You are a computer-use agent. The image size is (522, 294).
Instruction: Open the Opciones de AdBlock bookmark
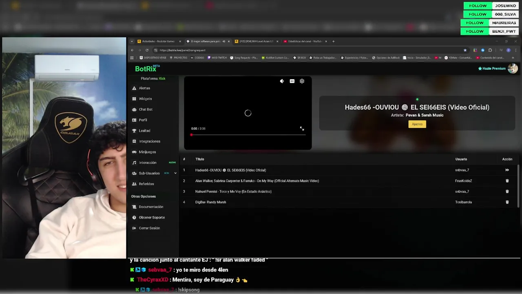point(386,58)
